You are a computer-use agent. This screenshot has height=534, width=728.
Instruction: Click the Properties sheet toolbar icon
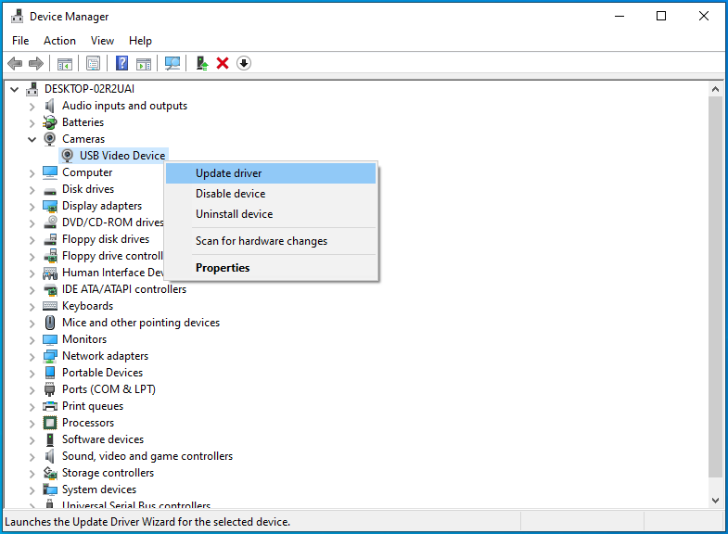93,63
